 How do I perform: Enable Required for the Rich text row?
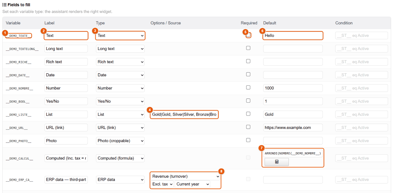[x=248, y=61]
